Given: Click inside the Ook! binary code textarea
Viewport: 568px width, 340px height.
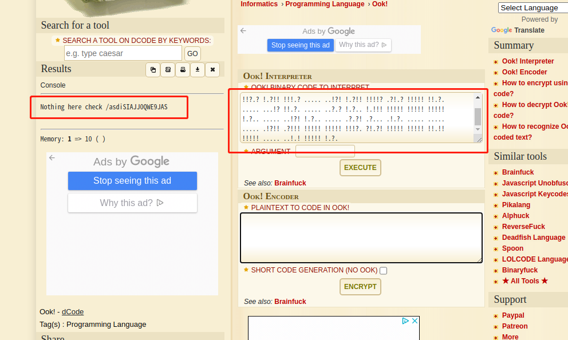Looking at the screenshot, I should coord(357,118).
